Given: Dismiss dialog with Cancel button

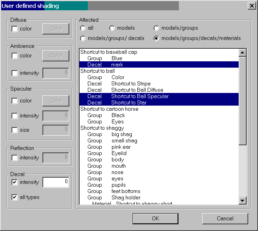Looking at the screenshot, I should click(225, 219).
